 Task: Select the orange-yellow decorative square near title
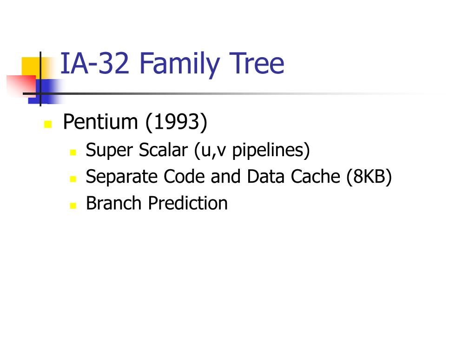(x=32, y=67)
